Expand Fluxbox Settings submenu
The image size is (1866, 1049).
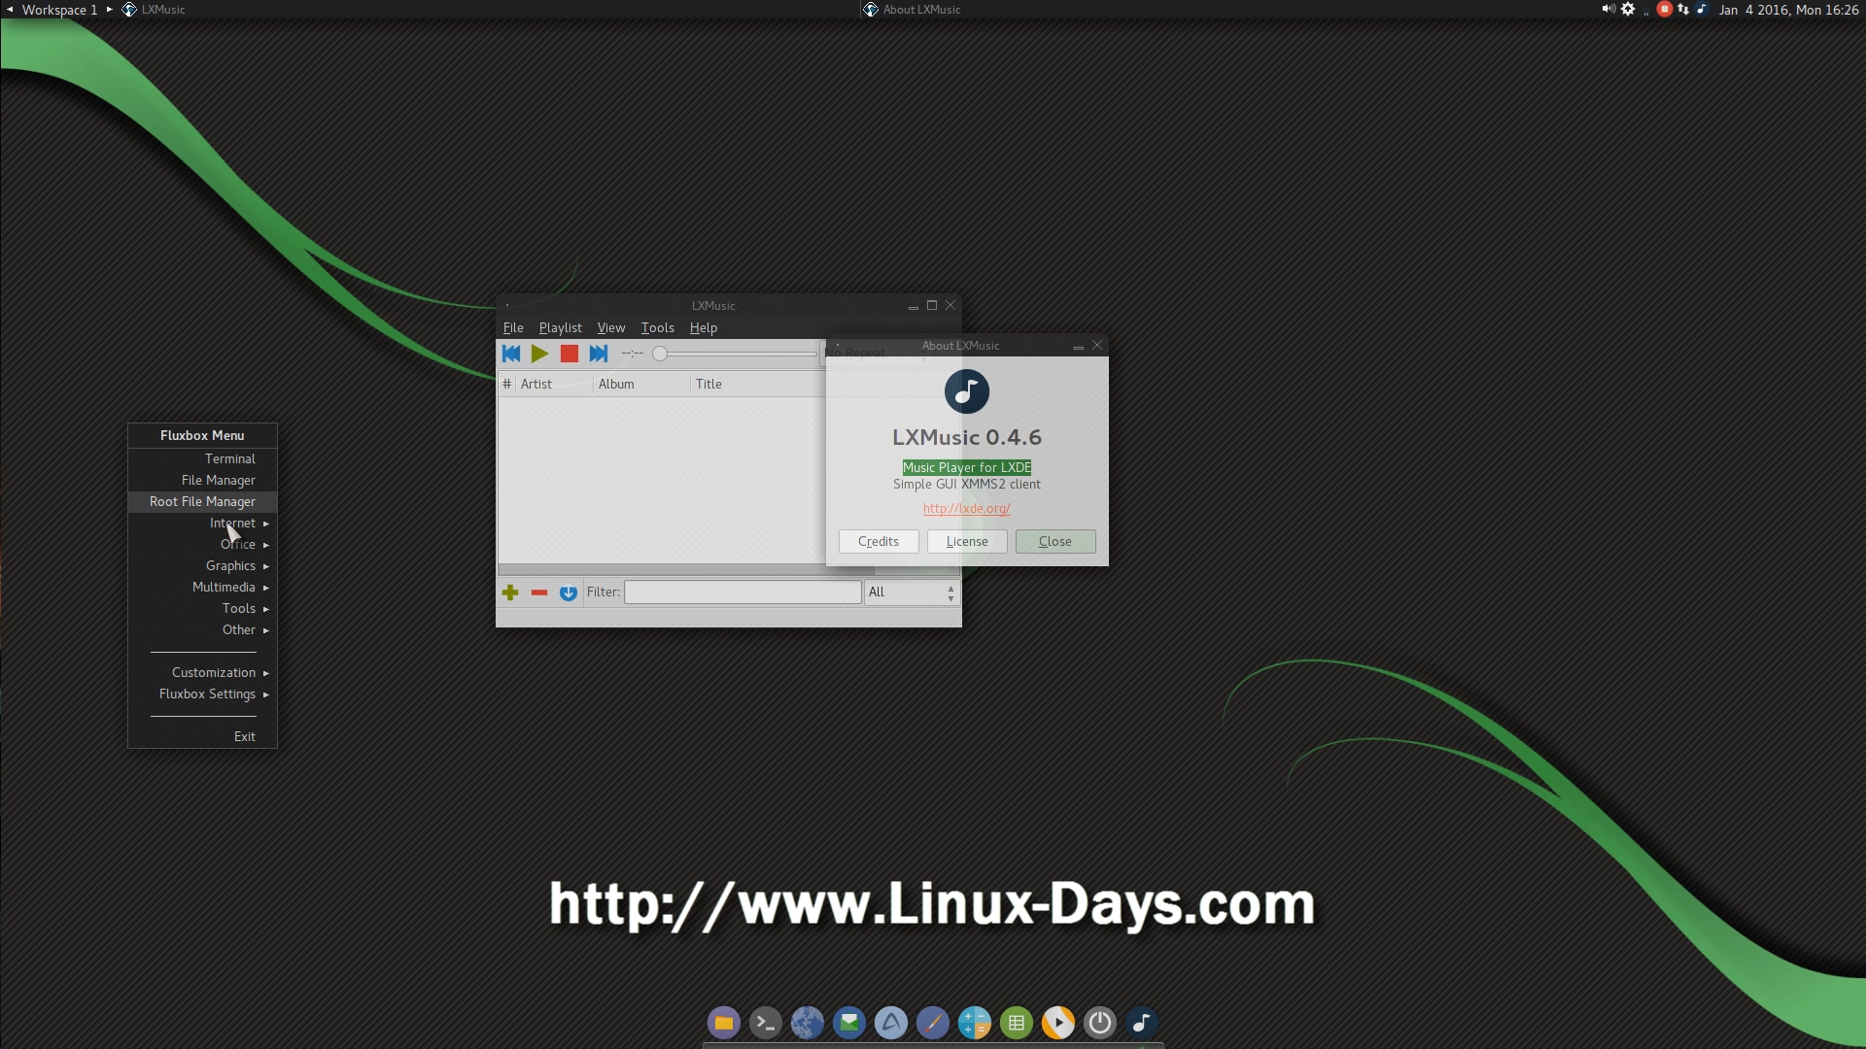pos(202,694)
